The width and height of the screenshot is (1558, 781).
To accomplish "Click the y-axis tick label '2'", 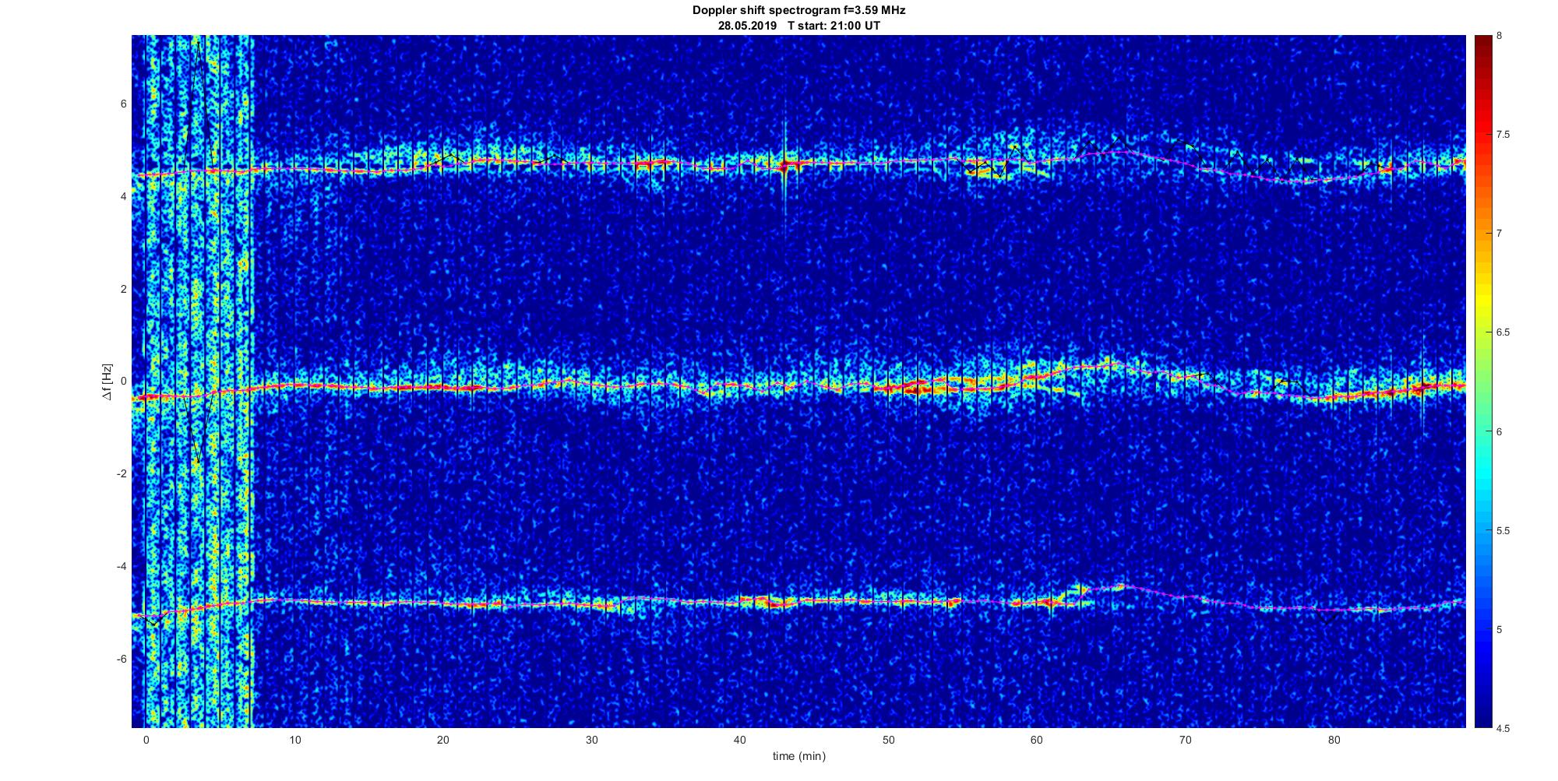I will pyautogui.click(x=123, y=289).
